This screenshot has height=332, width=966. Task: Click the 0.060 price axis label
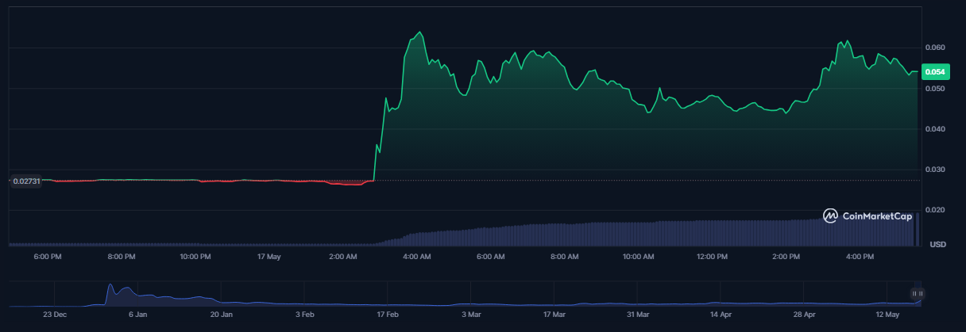pos(936,48)
